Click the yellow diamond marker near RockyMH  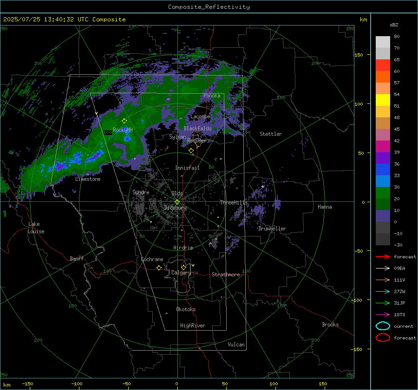(124, 121)
